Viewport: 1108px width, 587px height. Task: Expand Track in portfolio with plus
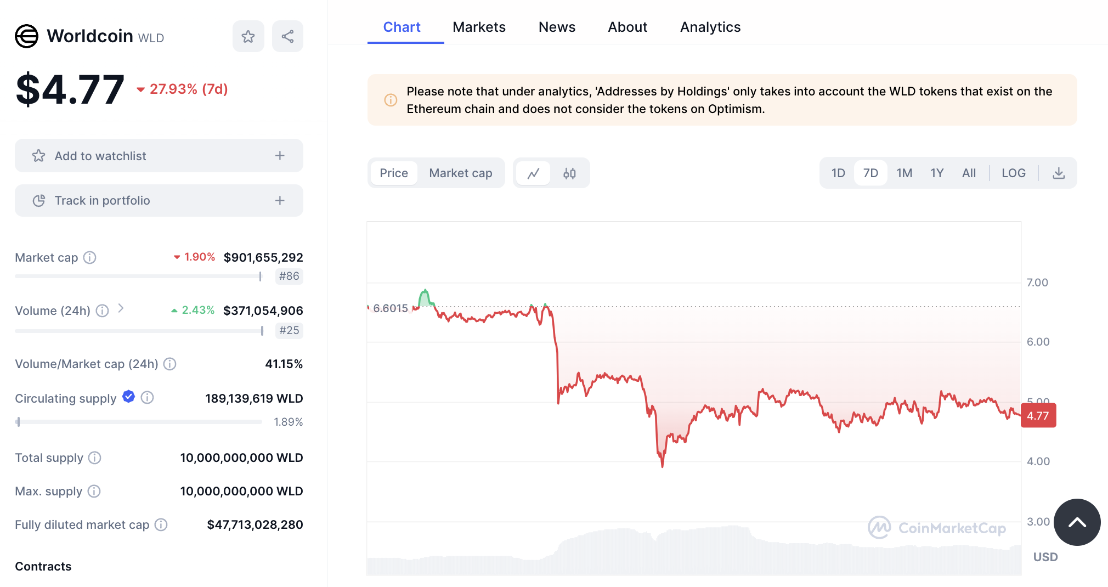click(x=280, y=201)
